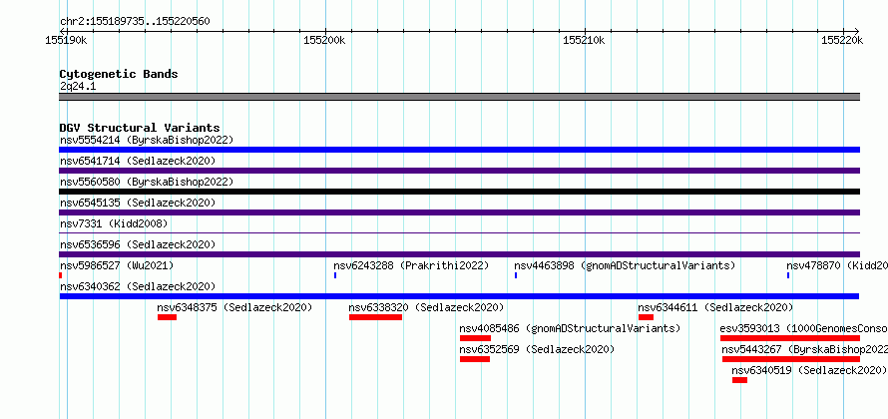Click the DGV Structural Variants track title
This screenshot has width=888, height=419.
point(140,128)
